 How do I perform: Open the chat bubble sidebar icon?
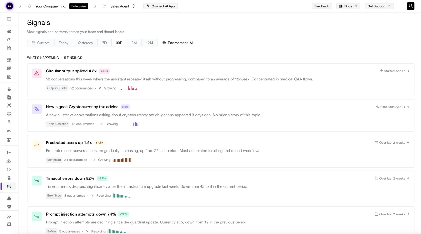click(x=9, y=170)
